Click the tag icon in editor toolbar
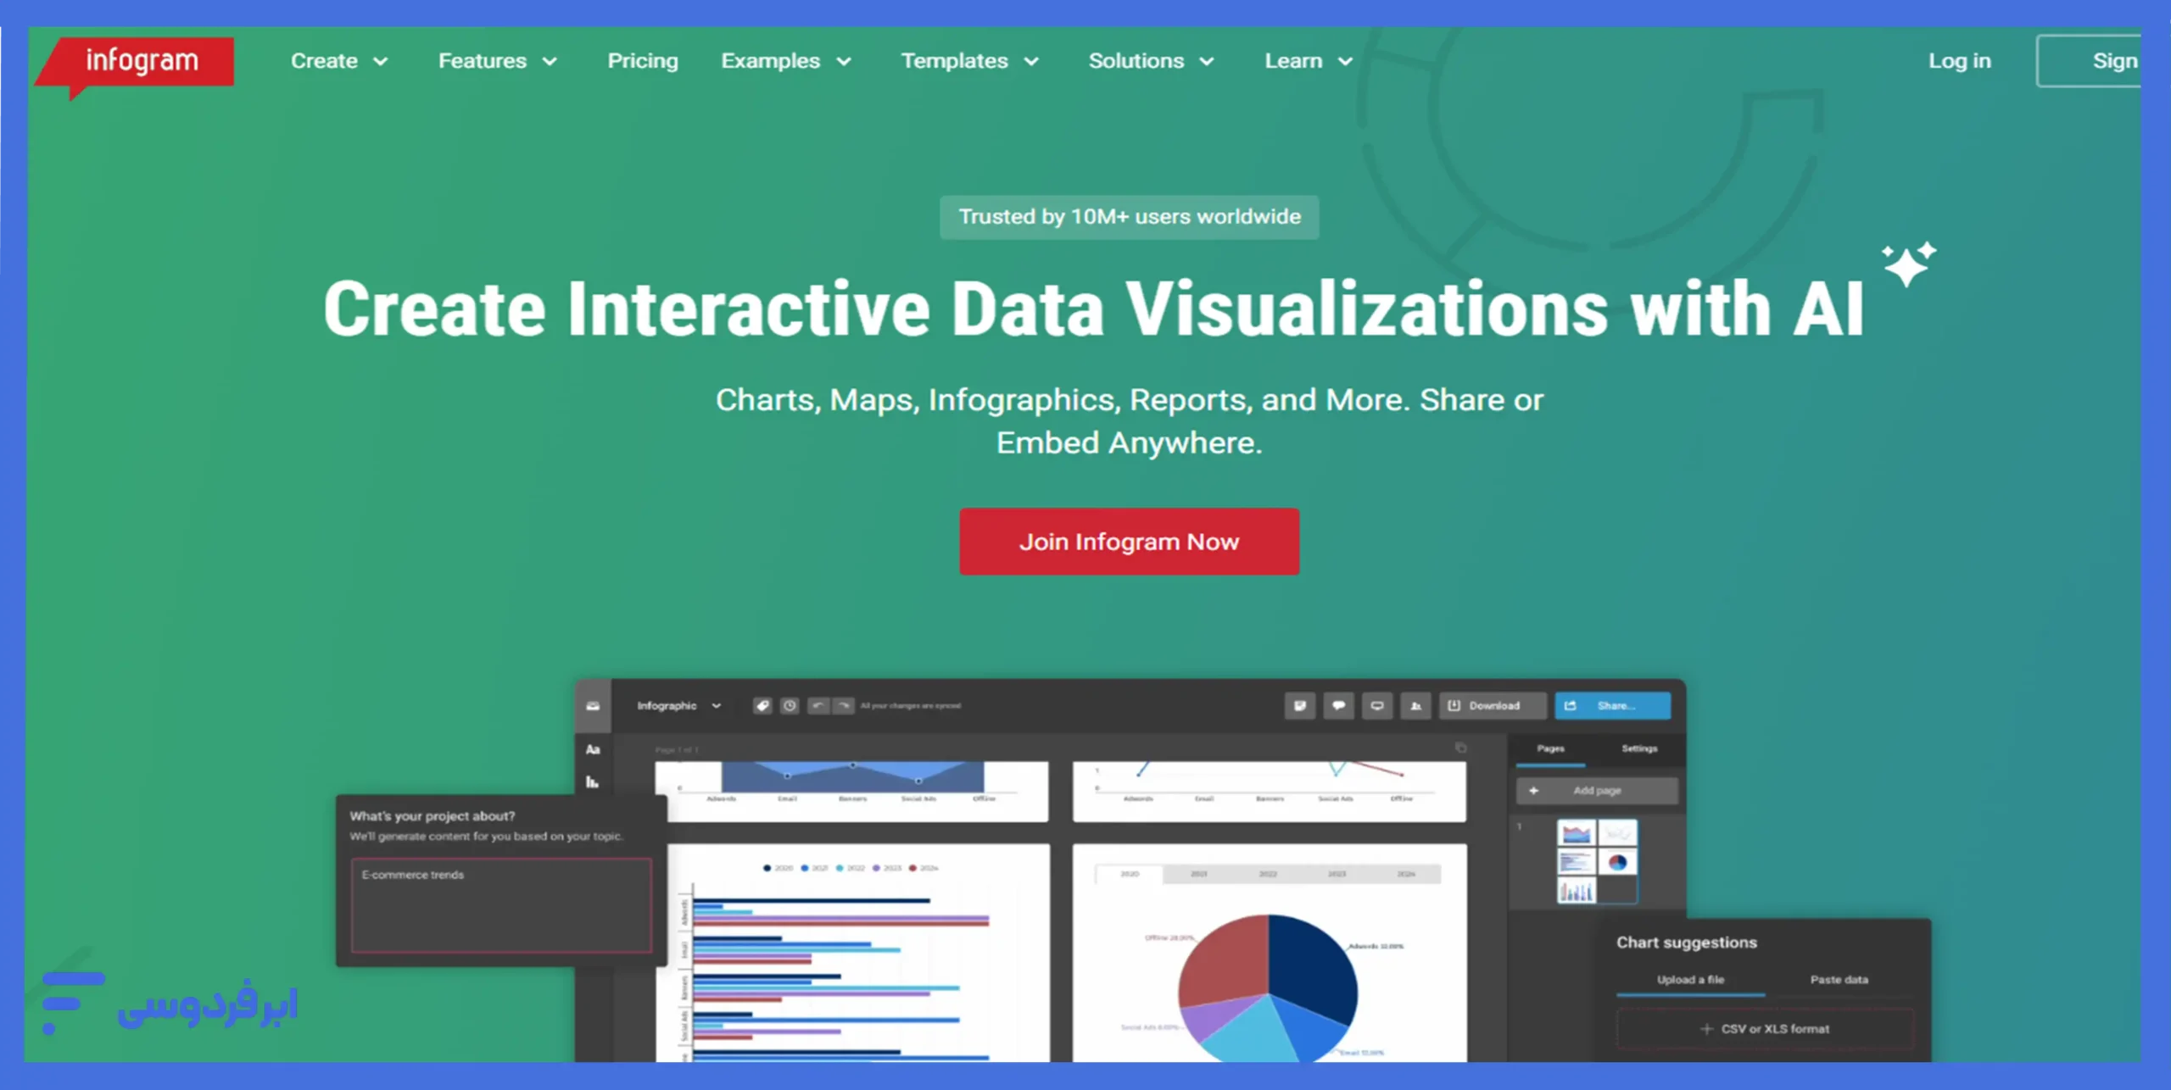2171x1090 pixels. [x=762, y=705]
